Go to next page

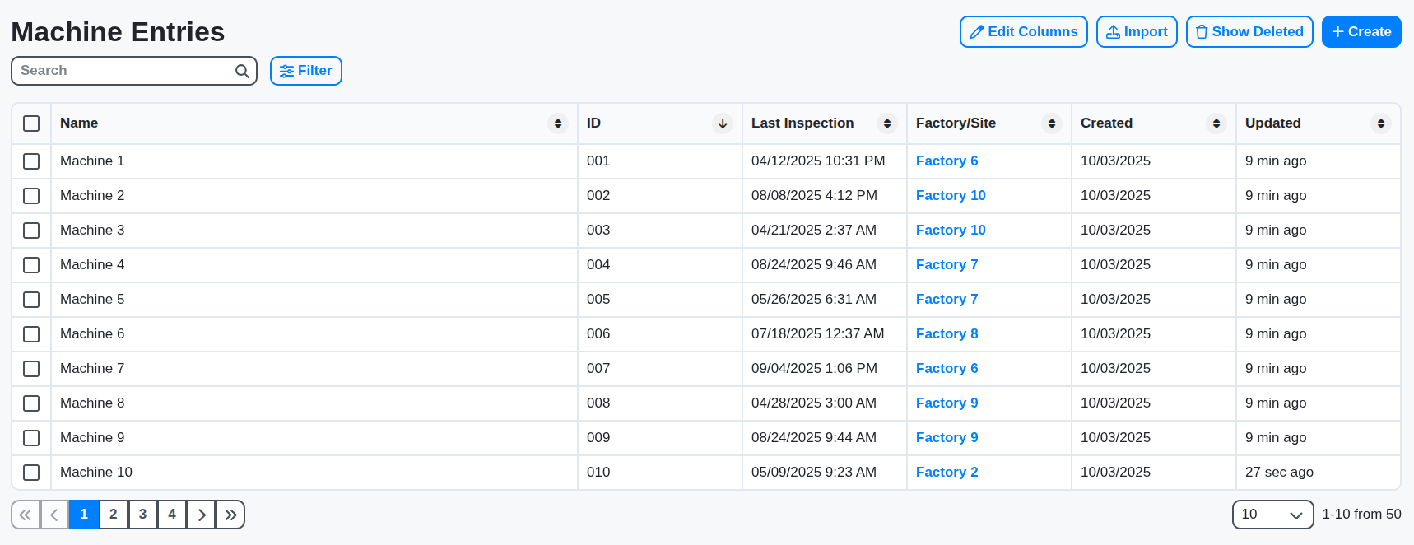(202, 515)
